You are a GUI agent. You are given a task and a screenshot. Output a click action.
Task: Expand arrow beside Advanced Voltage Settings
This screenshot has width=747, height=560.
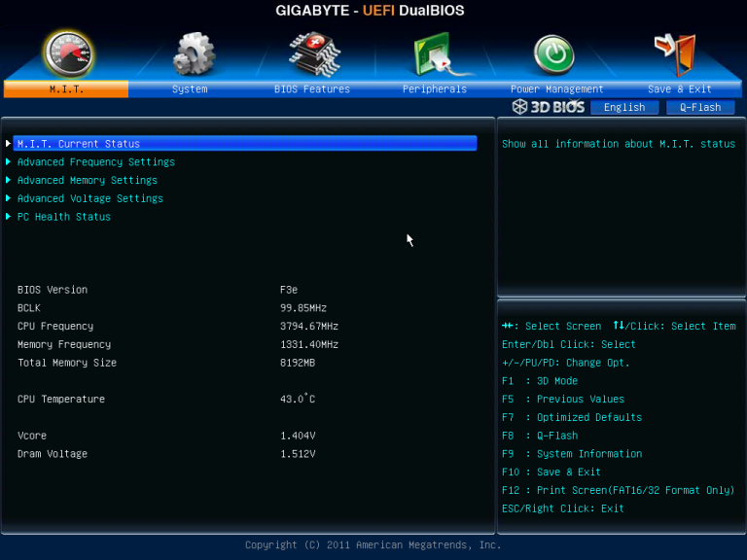[x=8, y=198]
